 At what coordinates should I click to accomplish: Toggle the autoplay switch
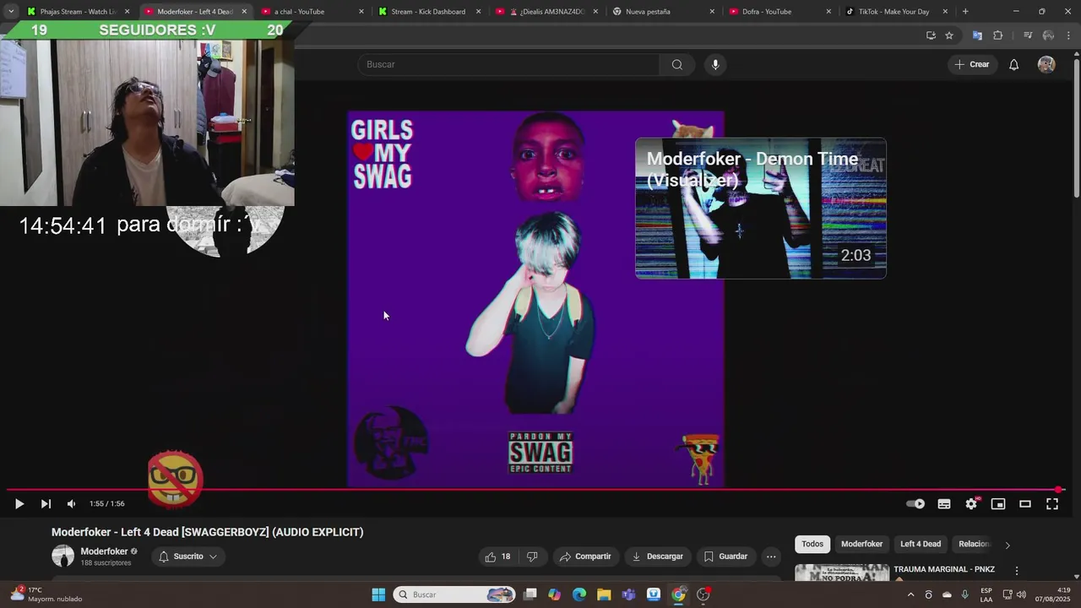tap(915, 504)
